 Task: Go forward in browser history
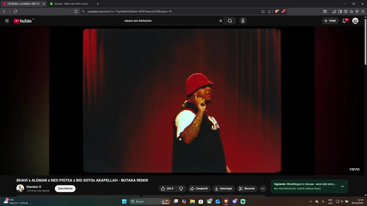tap(10, 11)
